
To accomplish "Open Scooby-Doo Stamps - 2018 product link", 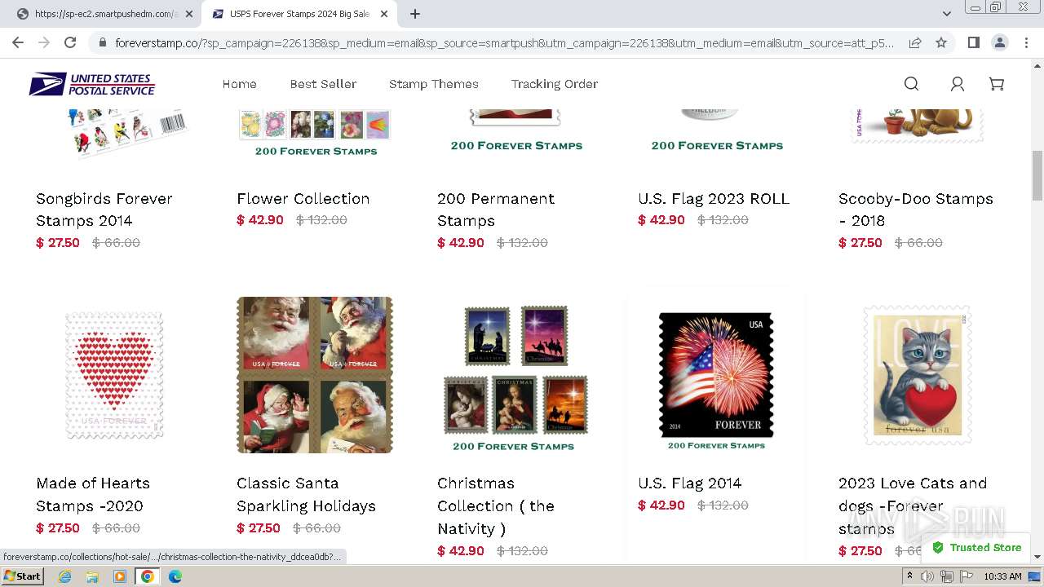I will click(916, 210).
